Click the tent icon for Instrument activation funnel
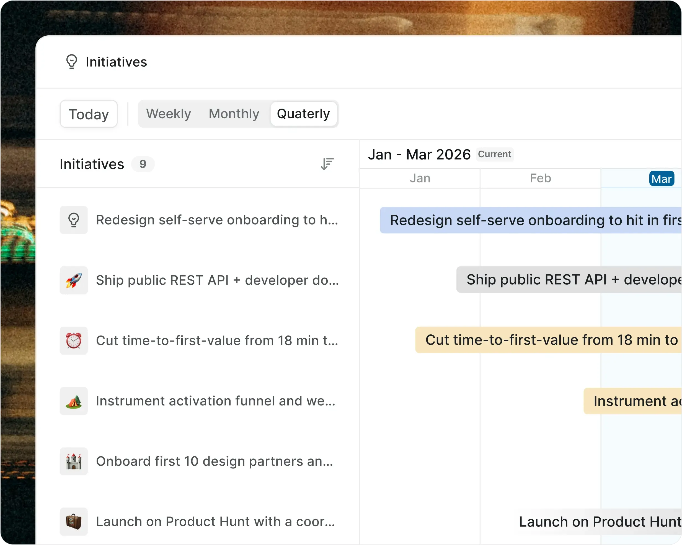 [74, 401]
